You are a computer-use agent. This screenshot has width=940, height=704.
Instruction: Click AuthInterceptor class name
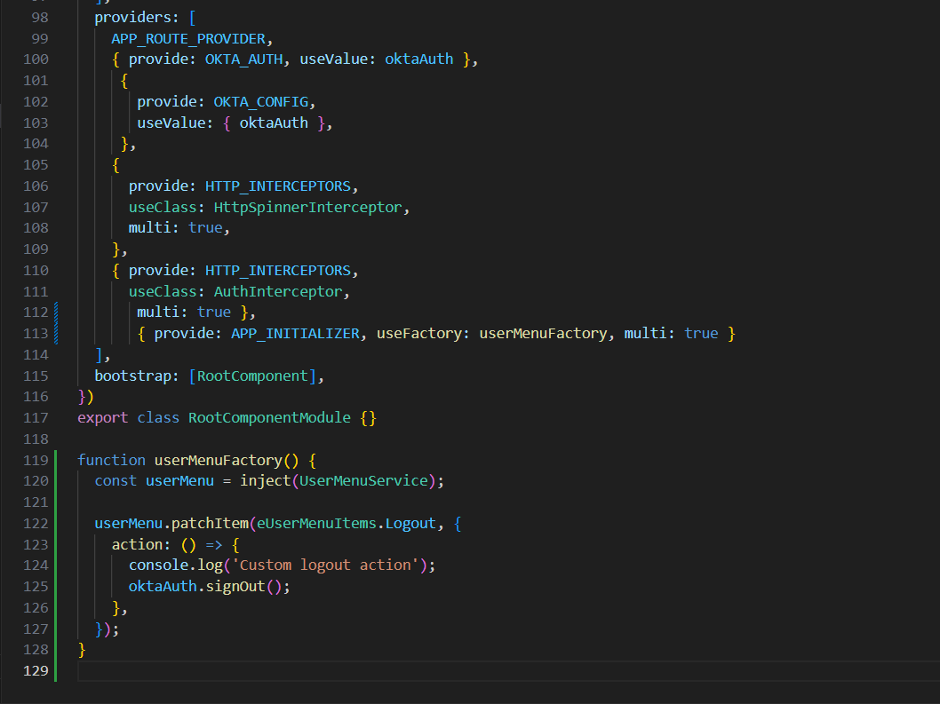[277, 291]
